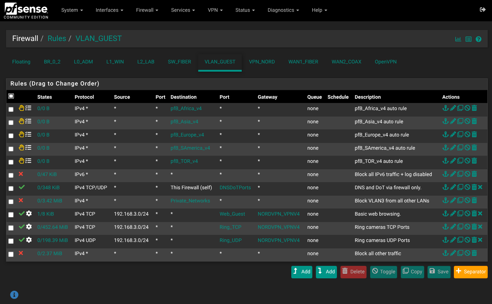The image size is (492, 304).
Task: Open the Status dropdown menu
Action: (245, 10)
